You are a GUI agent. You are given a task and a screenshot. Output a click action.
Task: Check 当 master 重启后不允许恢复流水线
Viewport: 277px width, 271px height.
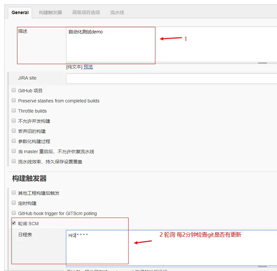click(14, 151)
